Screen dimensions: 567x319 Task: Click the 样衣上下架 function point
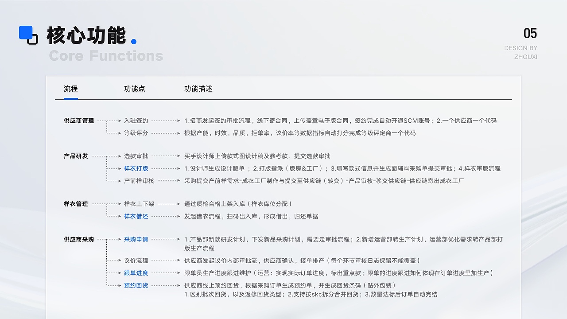coord(139,204)
